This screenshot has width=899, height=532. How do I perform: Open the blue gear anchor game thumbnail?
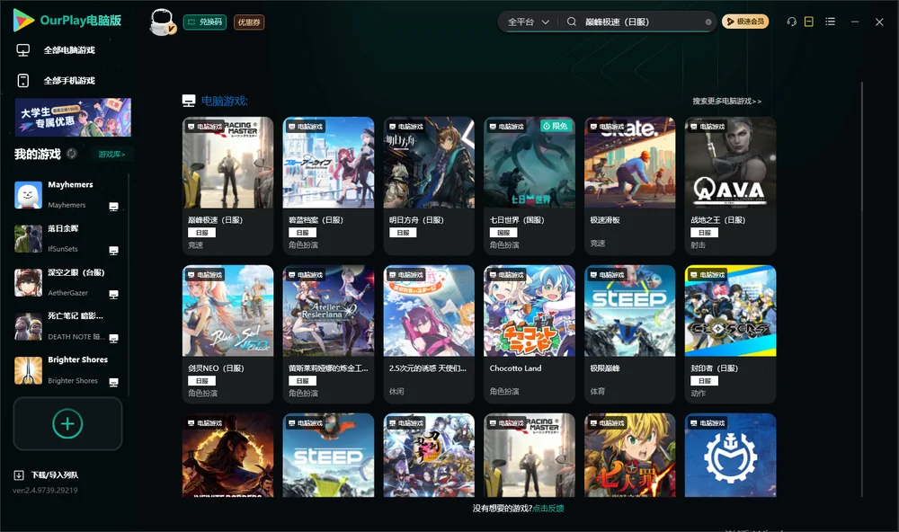point(730,456)
